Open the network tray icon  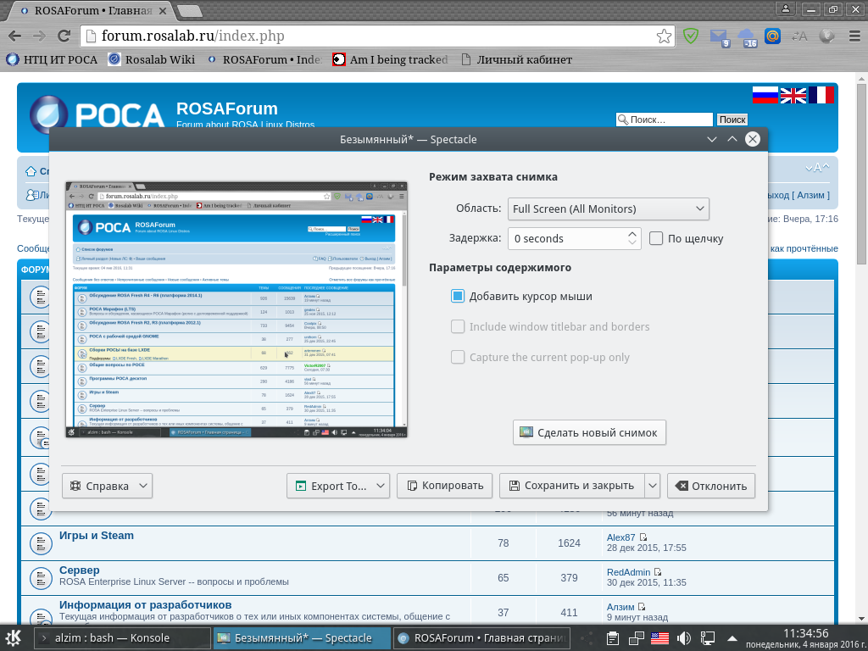[708, 638]
